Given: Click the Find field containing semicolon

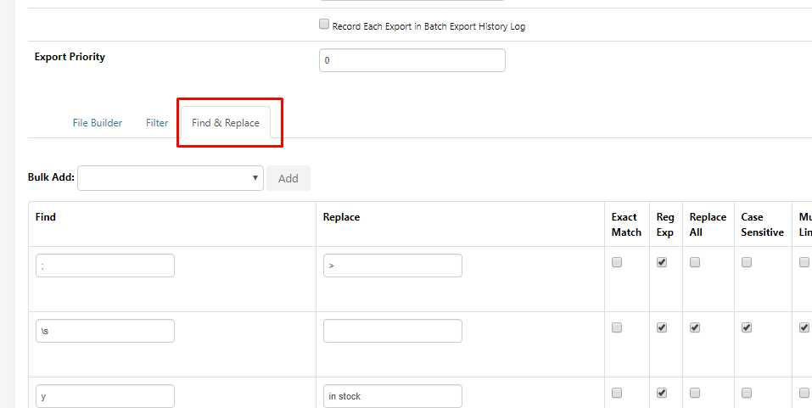Looking at the screenshot, I should (105, 265).
